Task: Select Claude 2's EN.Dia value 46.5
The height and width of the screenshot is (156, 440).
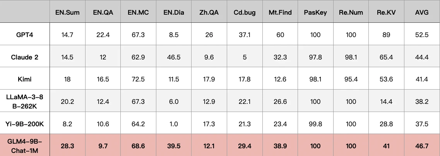Action: (174, 57)
